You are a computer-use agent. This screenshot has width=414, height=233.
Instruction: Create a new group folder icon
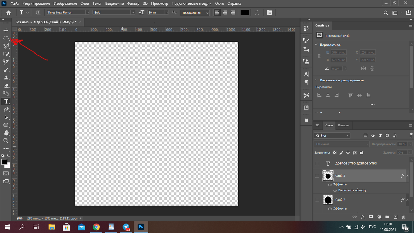click(x=387, y=217)
